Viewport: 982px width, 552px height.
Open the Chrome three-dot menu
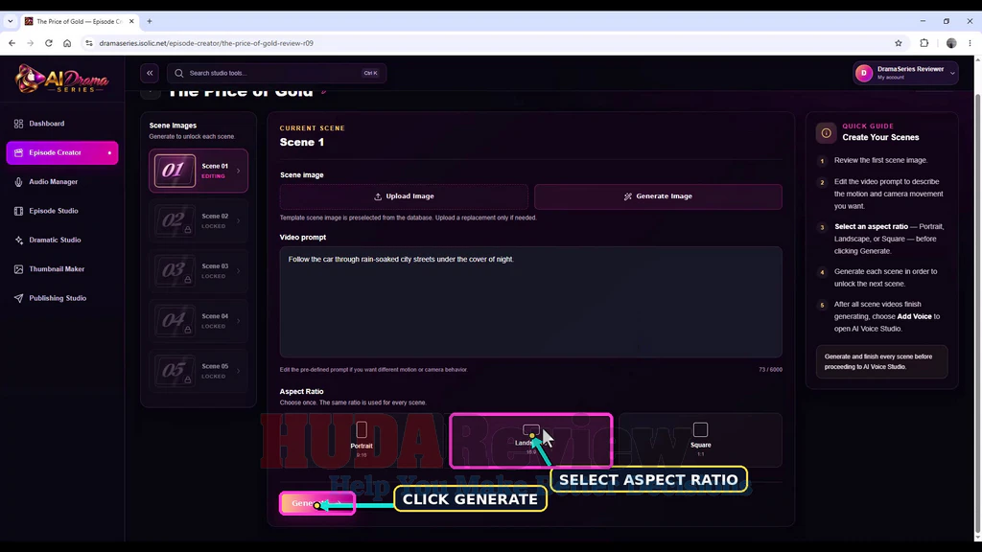[970, 43]
